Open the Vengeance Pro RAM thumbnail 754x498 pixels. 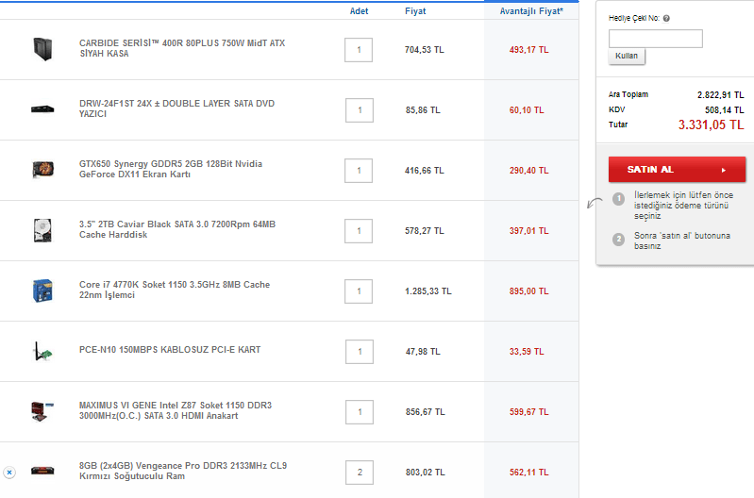point(42,471)
